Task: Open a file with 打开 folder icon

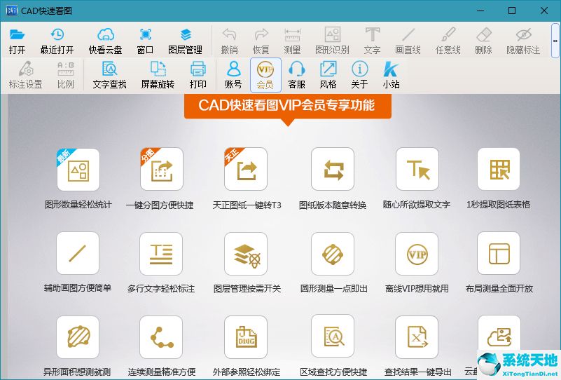Action: point(17,41)
